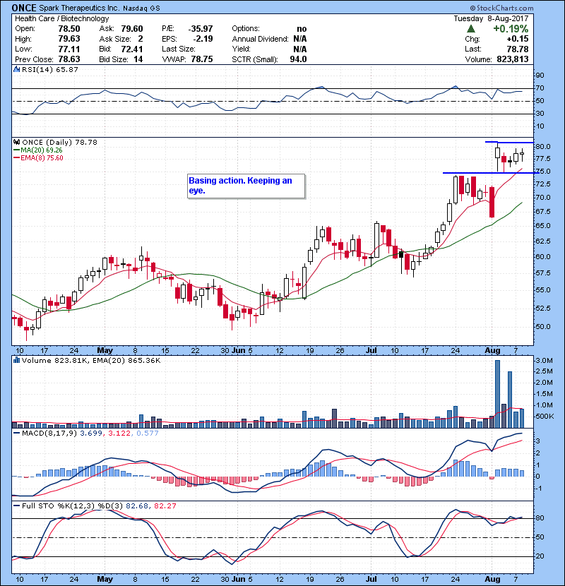
Task: Click the Annual Dividend label
Action: click(x=260, y=39)
